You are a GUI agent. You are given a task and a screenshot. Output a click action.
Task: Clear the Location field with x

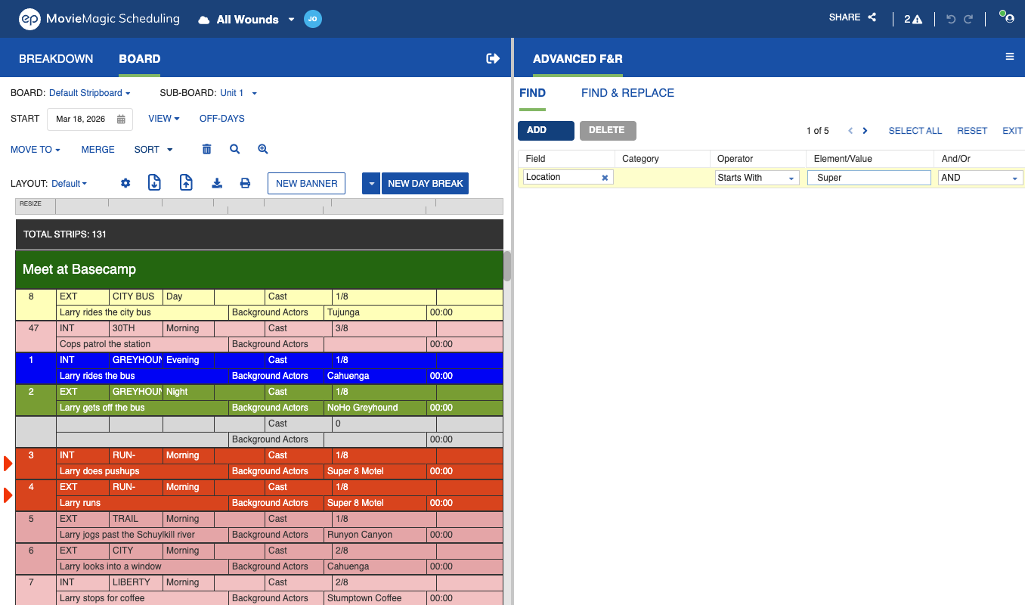pos(605,178)
